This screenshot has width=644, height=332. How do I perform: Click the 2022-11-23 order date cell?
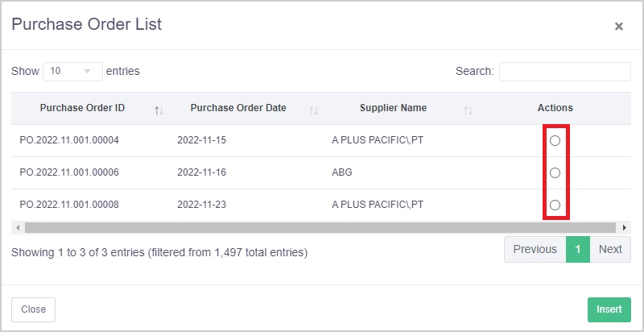click(202, 205)
